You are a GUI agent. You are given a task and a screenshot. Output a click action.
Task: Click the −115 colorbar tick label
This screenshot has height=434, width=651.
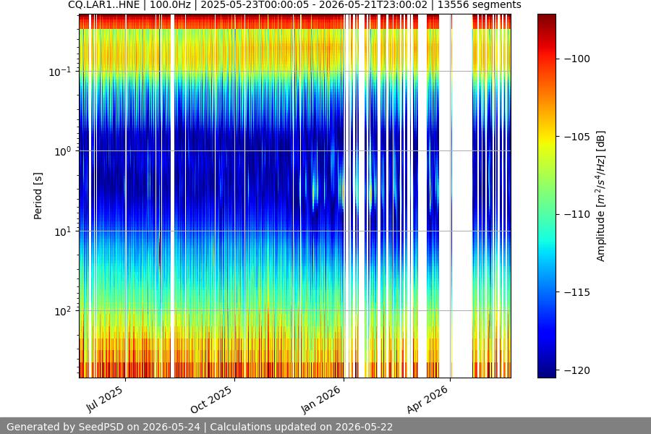coord(577,292)
